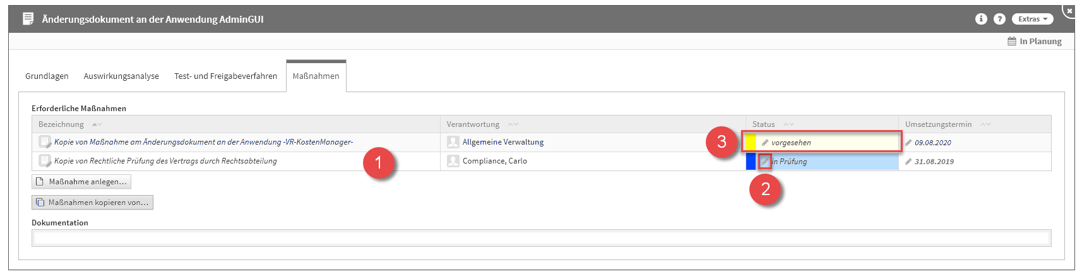Click measure icon of Rechtliche Prüfung row
The height and width of the screenshot is (274, 1082).
[x=45, y=161]
